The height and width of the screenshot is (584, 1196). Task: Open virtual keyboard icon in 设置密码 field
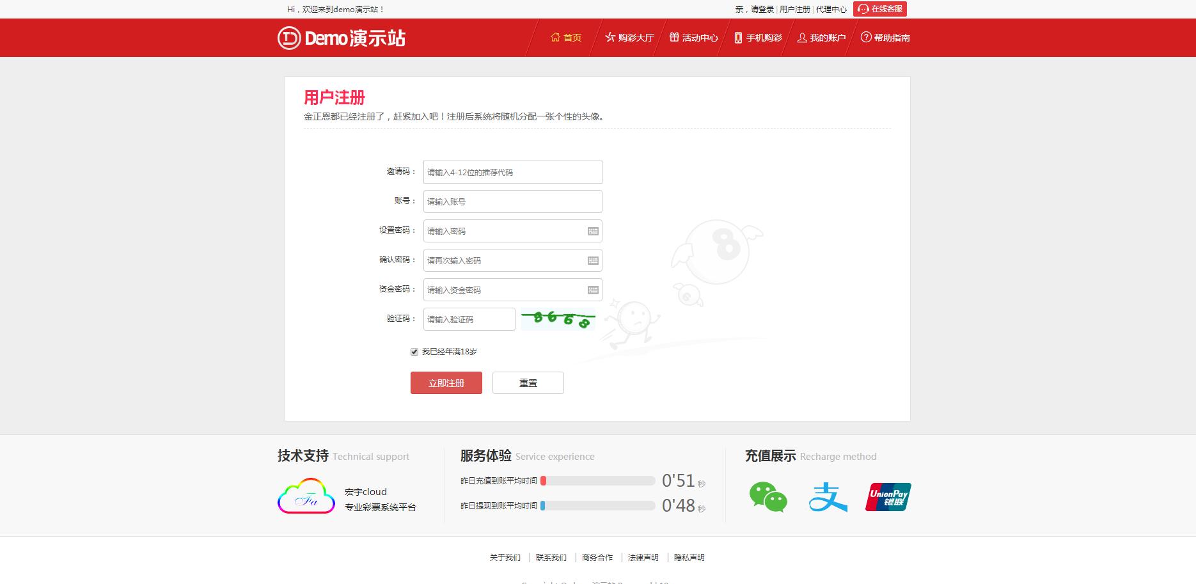click(x=593, y=231)
